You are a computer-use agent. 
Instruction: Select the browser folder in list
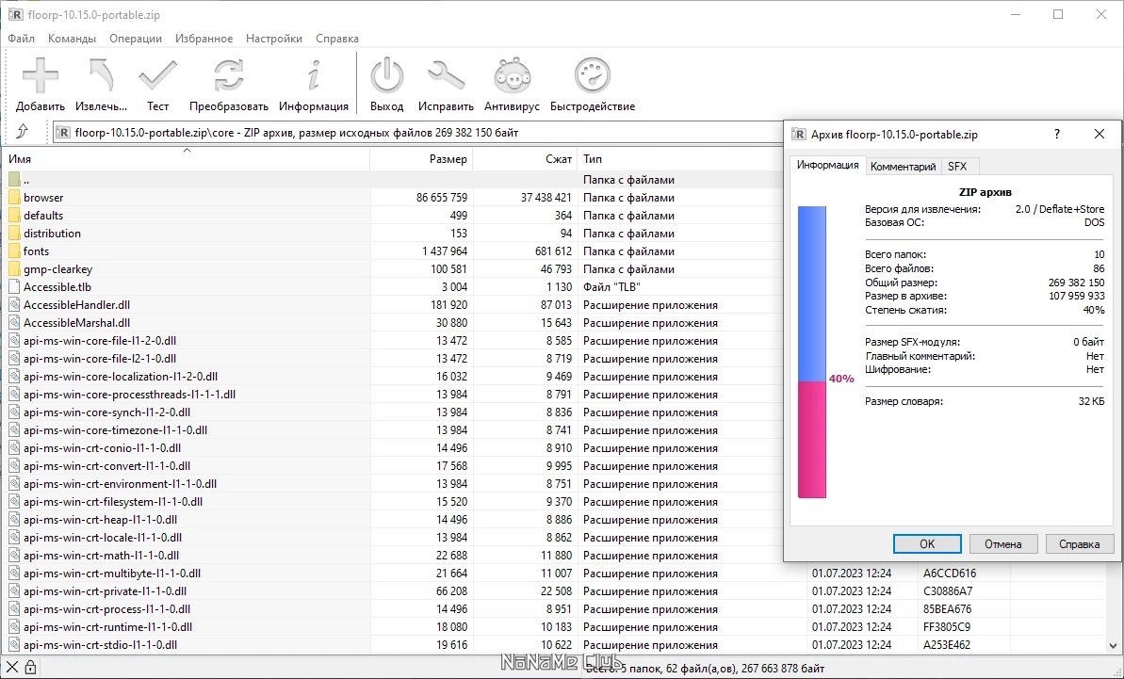click(43, 198)
